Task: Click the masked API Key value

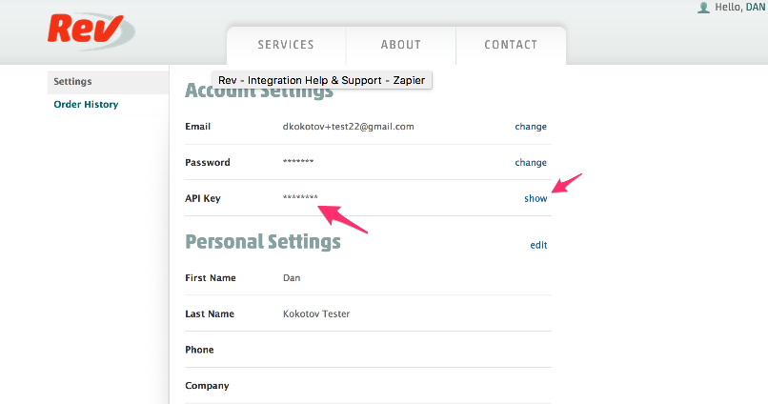Action: [x=300, y=197]
